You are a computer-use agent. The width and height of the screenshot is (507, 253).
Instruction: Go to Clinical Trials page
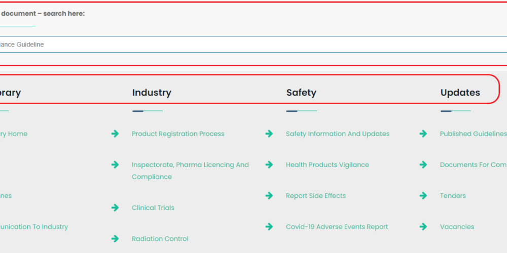[153, 207]
